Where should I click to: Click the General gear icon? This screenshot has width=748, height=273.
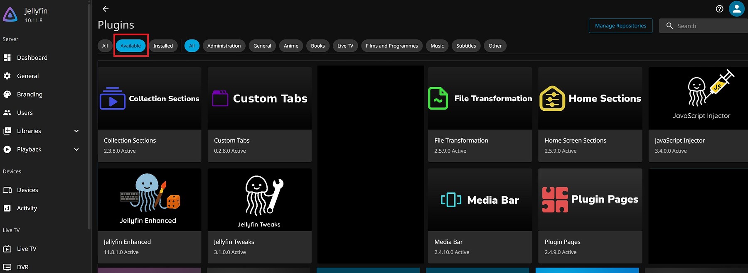coord(7,76)
